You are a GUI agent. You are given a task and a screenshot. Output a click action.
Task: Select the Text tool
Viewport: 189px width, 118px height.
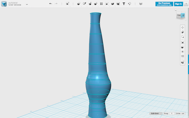point(124,4)
